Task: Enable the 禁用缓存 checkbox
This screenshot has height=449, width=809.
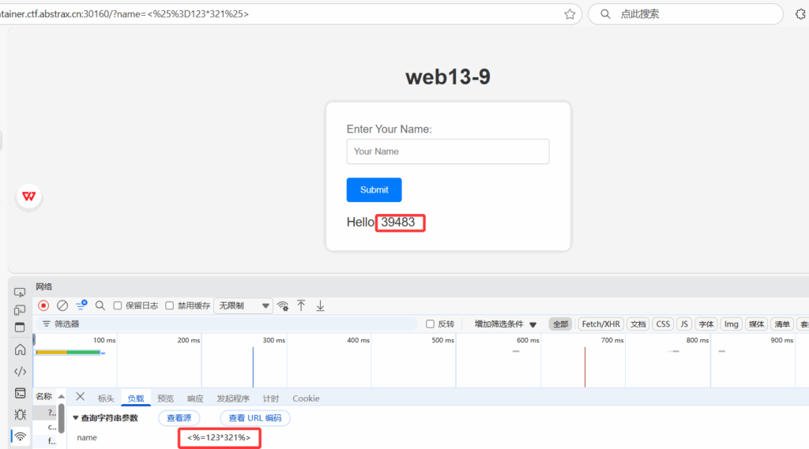Action: (170, 305)
